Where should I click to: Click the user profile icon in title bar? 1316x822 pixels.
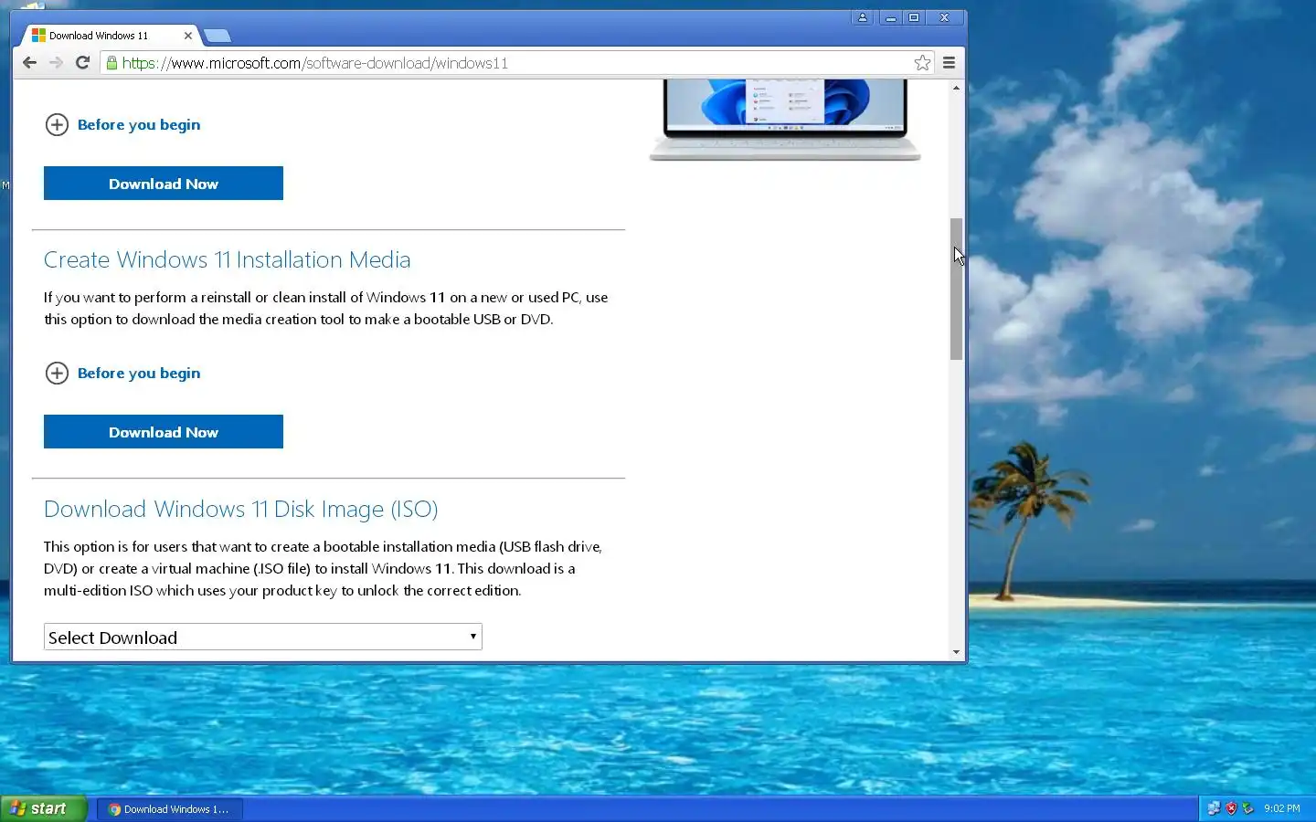pos(862,17)
